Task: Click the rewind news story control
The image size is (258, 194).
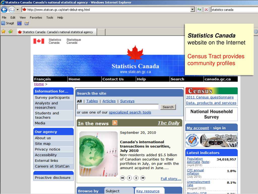Action: click(123, 178)
